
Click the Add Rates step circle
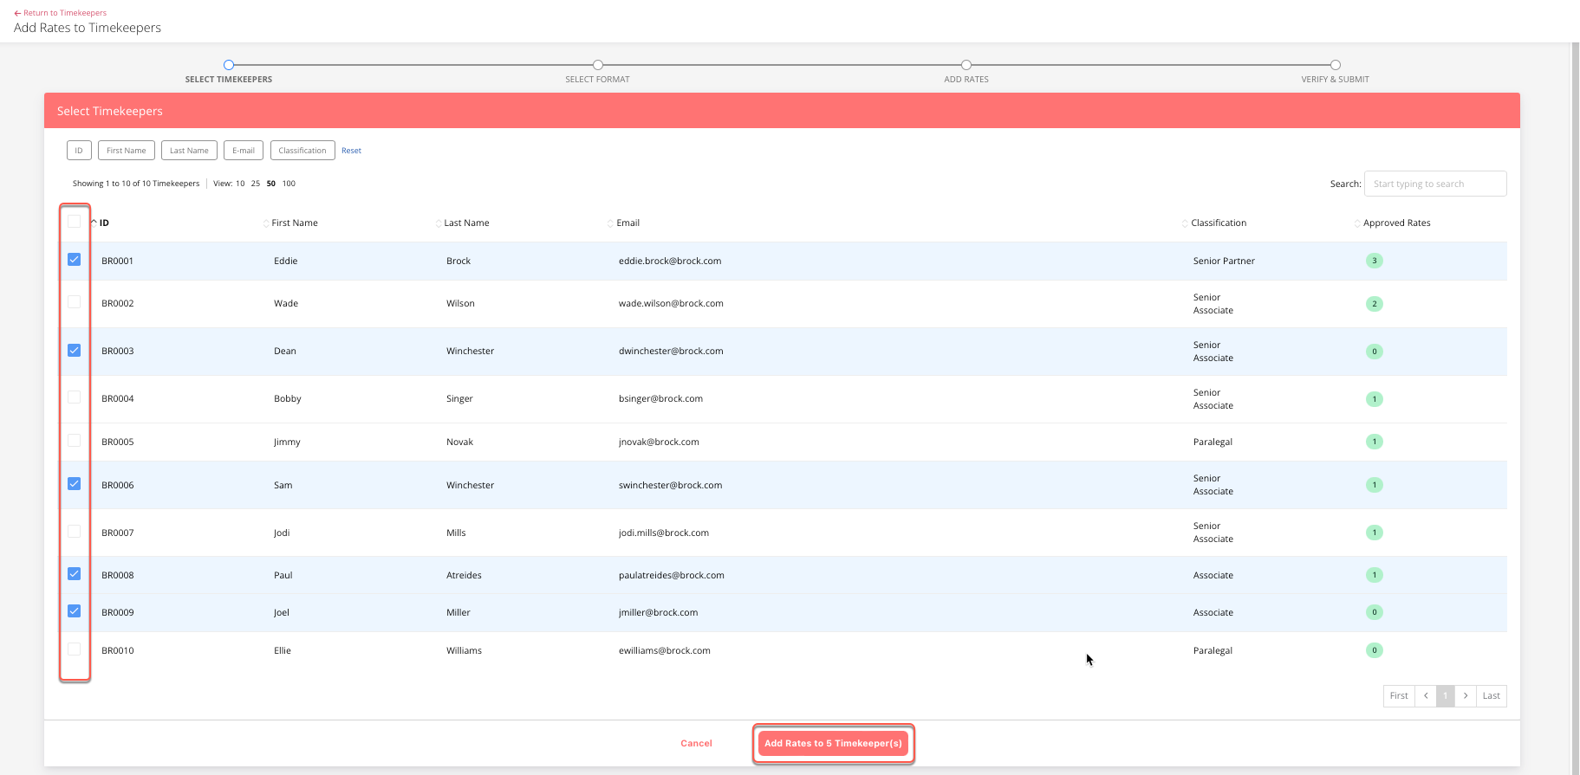(966, 65)
